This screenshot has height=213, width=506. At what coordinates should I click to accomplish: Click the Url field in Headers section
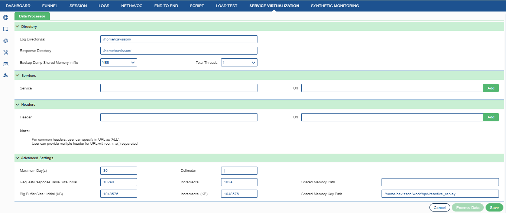pyautogui.click(x=392, y=117)
